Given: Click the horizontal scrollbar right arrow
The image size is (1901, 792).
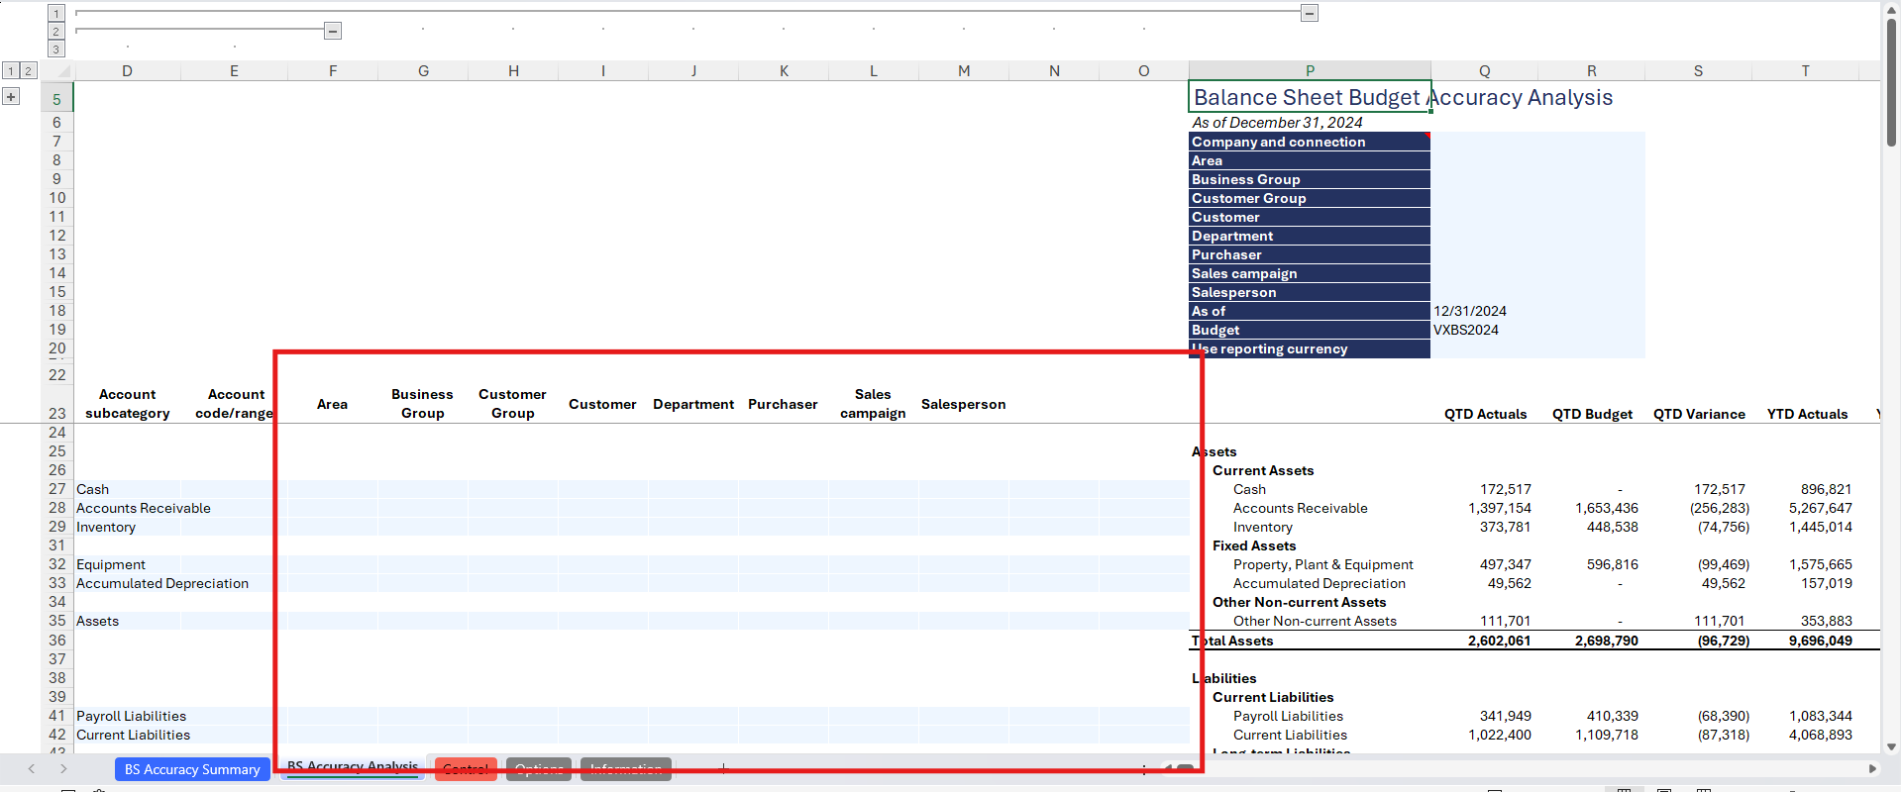Looking at the screenshot, I should coord(1872,768).
